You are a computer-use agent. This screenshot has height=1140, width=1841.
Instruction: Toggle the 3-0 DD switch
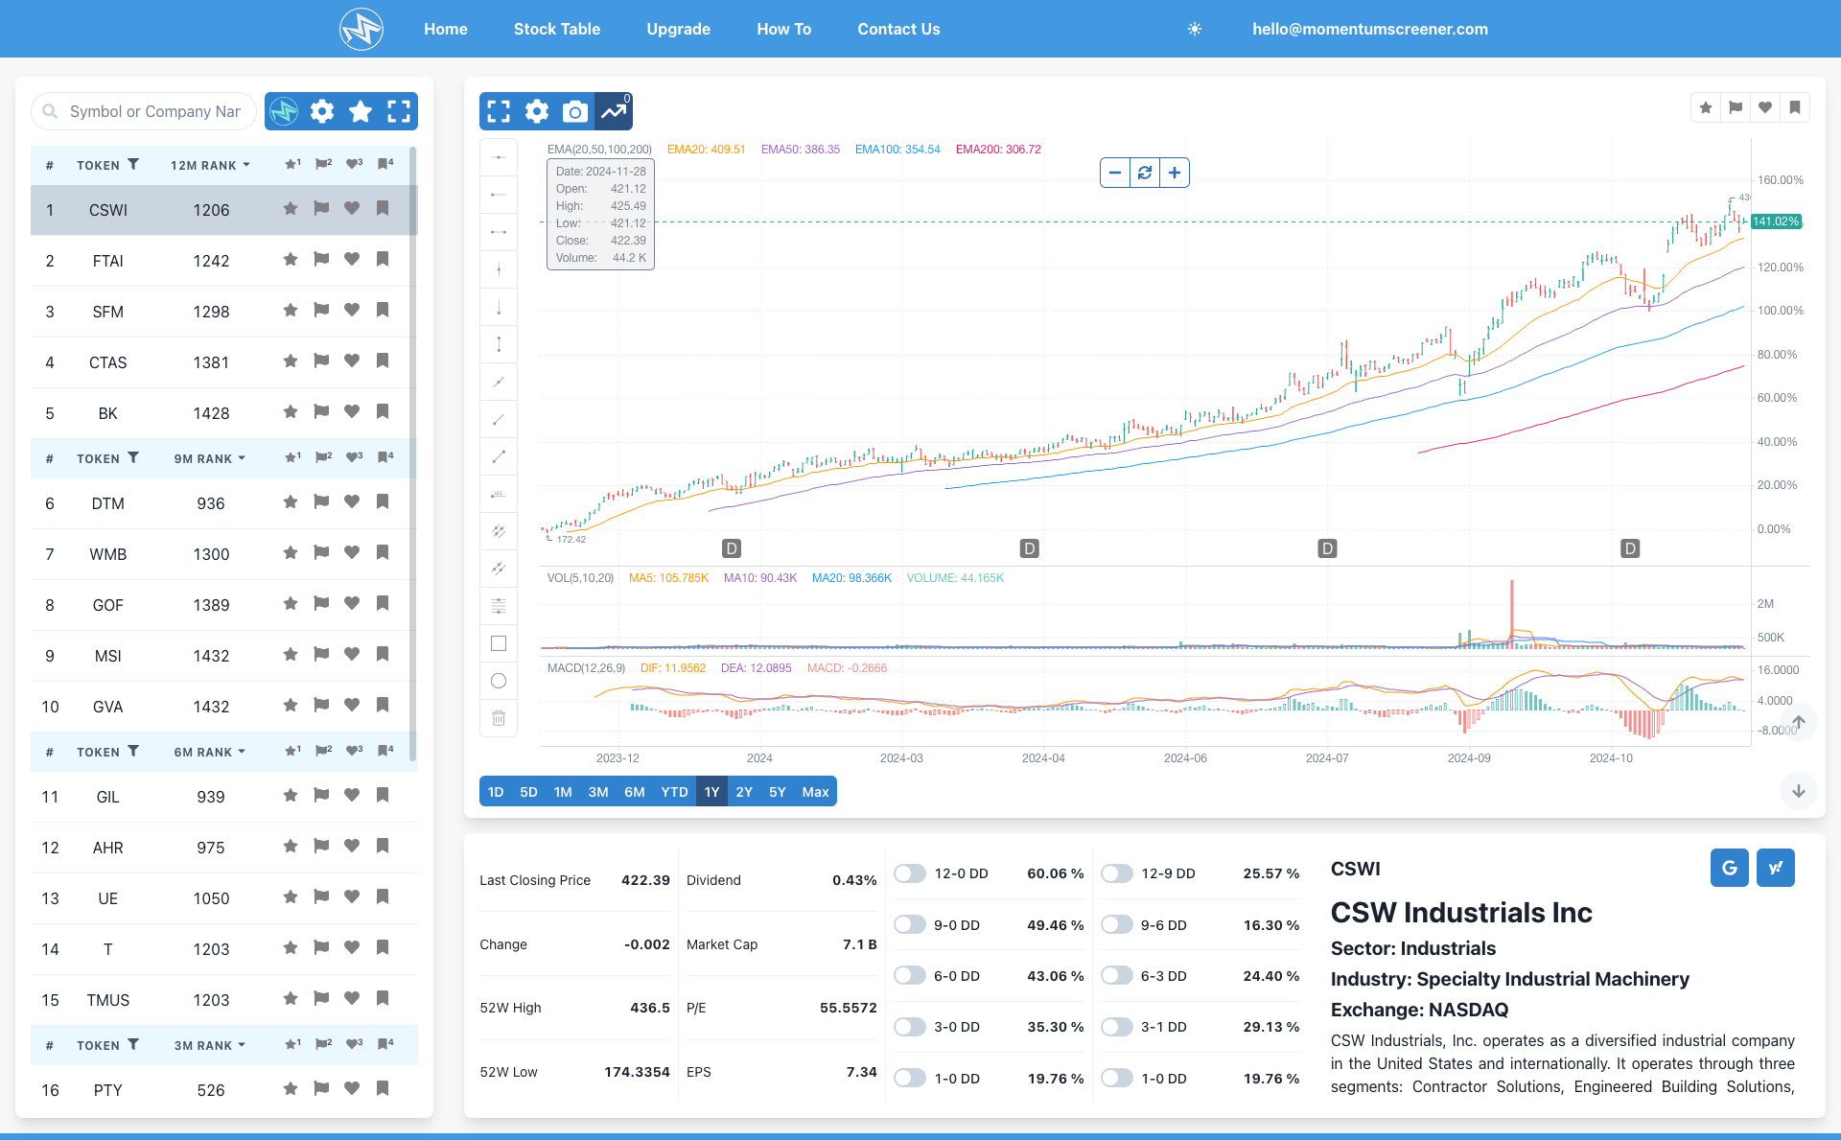910,1027
